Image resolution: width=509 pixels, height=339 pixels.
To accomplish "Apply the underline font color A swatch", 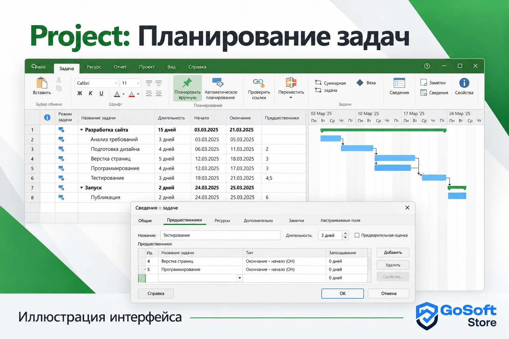I will [x=117, y=94].
